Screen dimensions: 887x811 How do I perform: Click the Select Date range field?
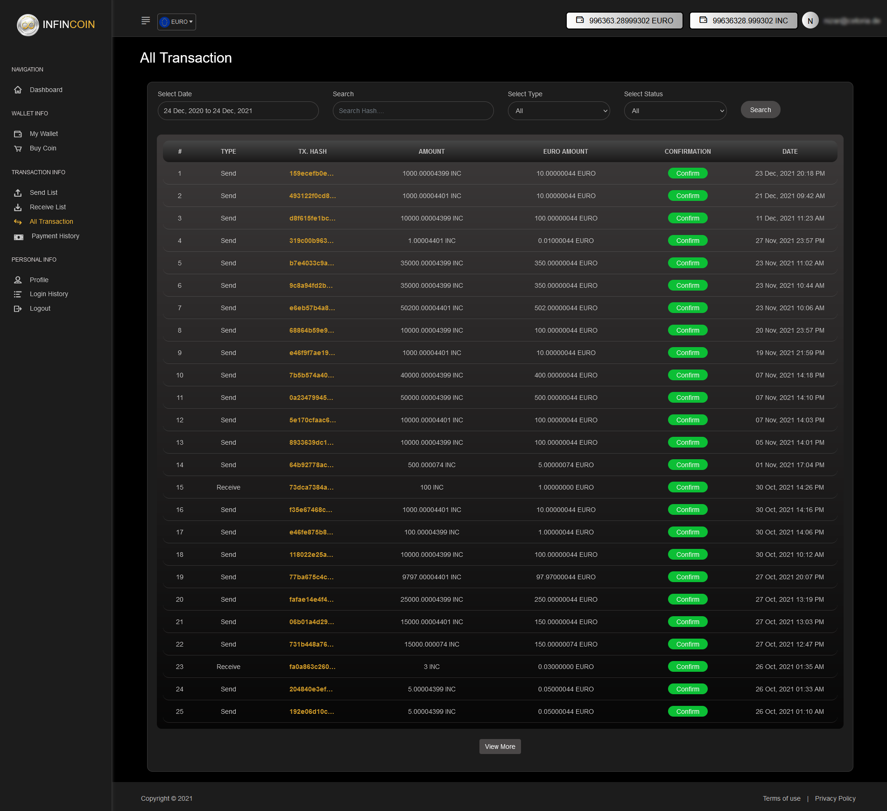pos(238,111)
